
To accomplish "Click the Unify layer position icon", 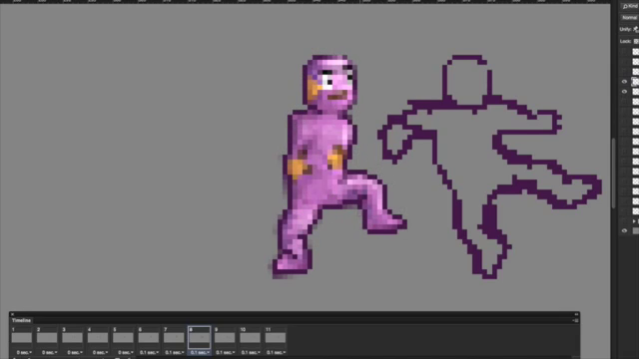I will 635,29.
